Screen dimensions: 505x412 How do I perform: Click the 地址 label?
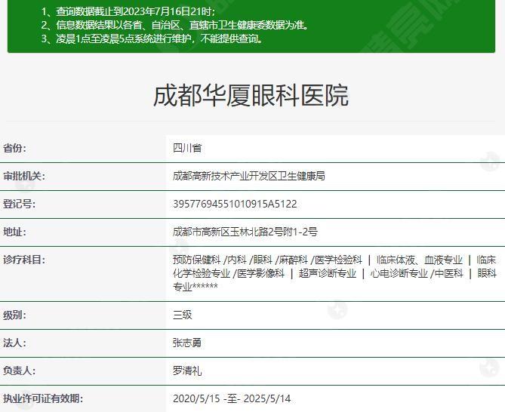pyautogui.click(x=14, y=232)
